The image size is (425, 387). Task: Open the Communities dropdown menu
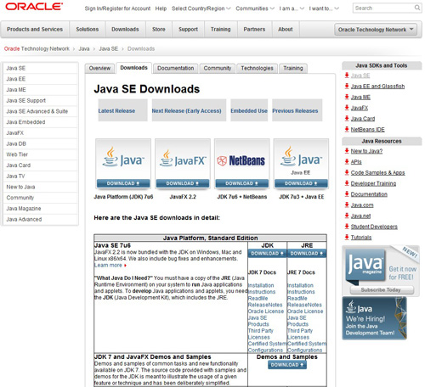click(x=255, y=8)
